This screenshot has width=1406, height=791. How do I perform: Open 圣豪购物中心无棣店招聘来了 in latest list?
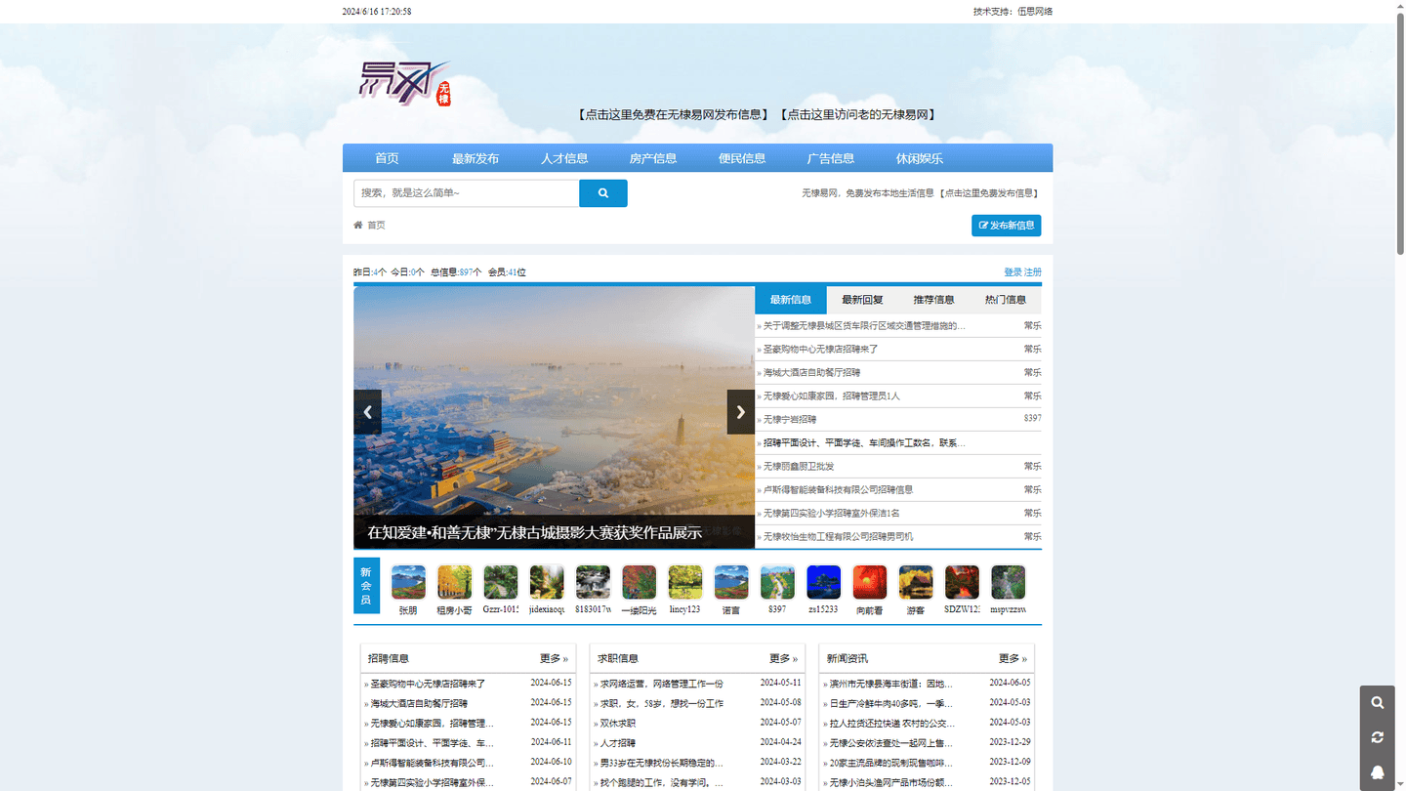click(x=821, y=350)
